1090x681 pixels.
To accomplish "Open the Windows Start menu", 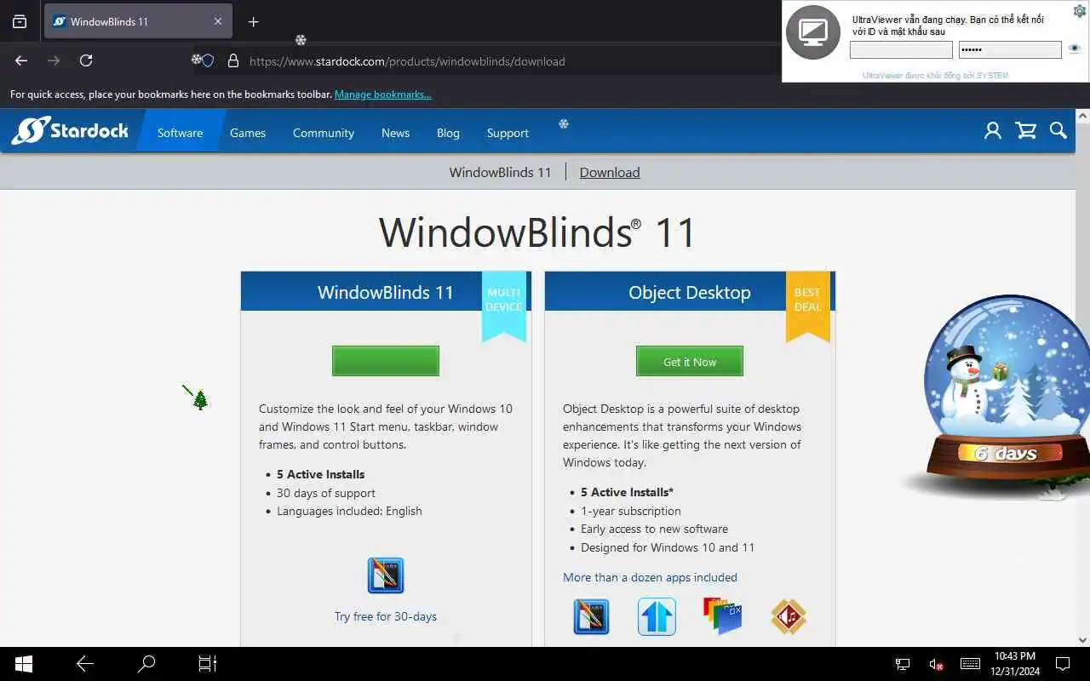I will pyautogui.click(x=24, y=664).
